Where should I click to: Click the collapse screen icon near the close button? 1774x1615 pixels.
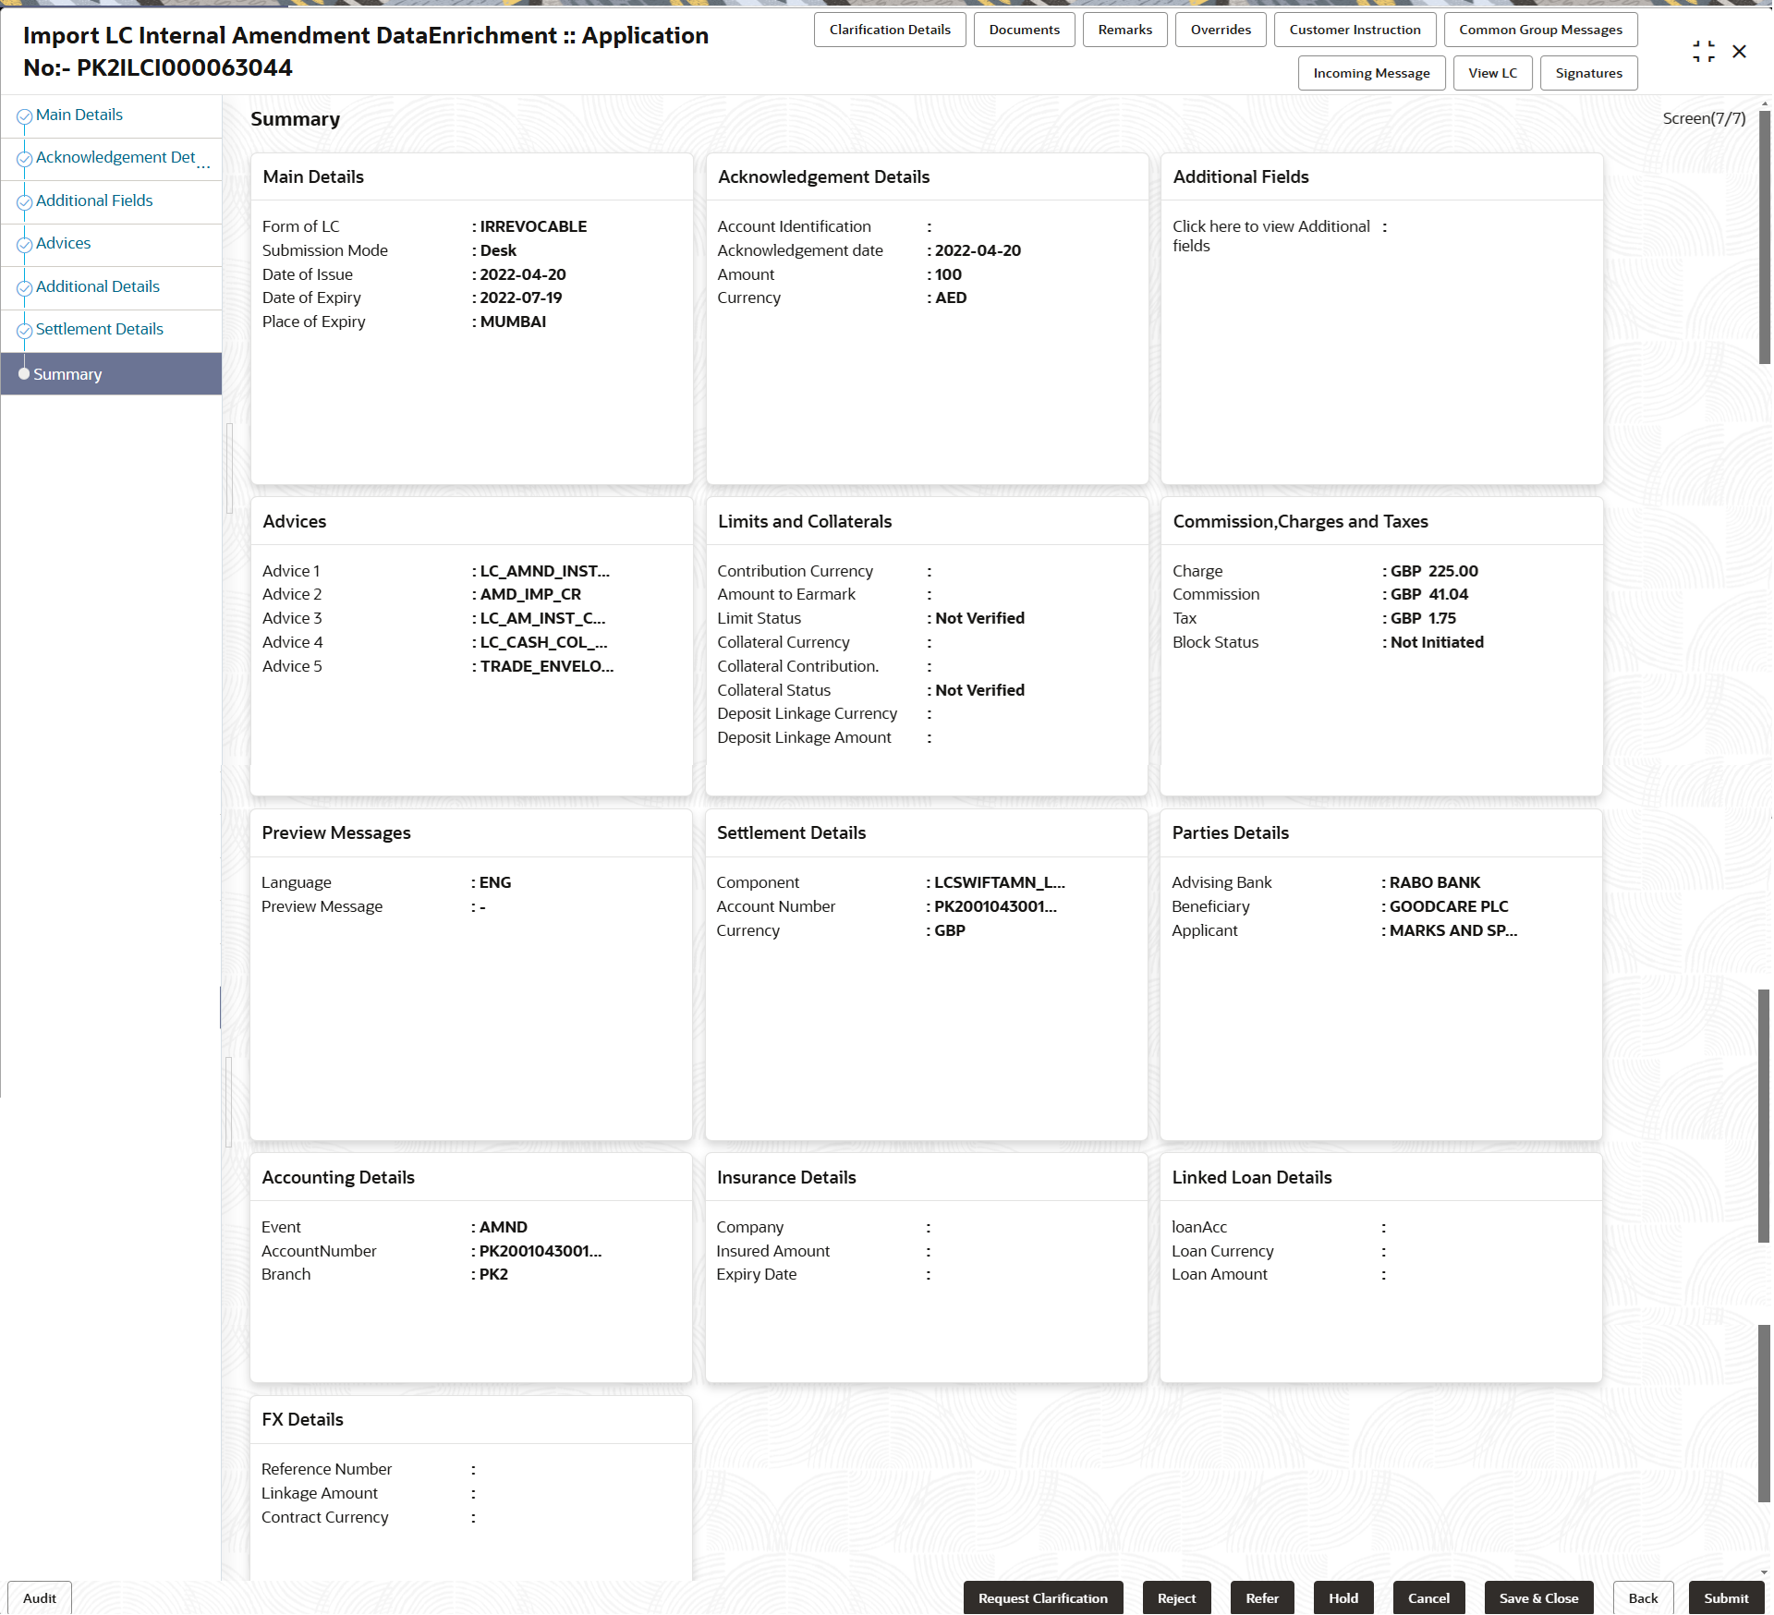pos(1705,52)
